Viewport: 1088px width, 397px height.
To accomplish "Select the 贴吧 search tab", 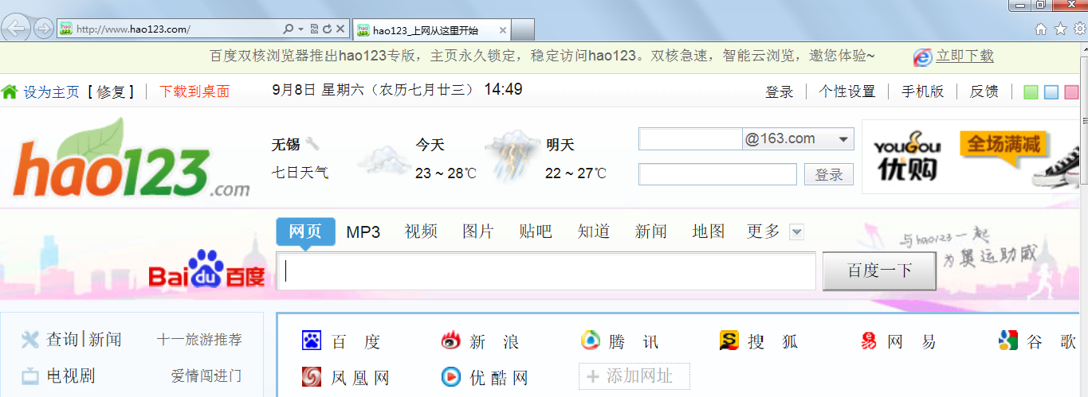I will point(536,232).
